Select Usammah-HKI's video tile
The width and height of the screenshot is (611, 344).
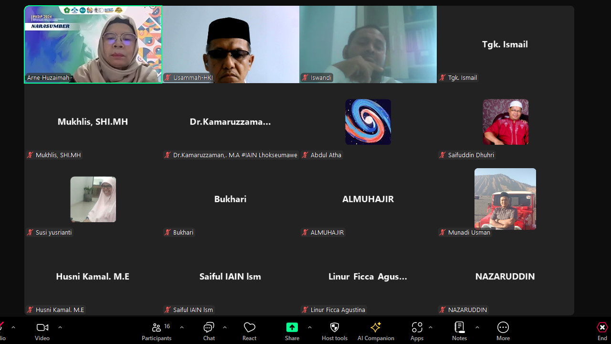tap(231, 44)
